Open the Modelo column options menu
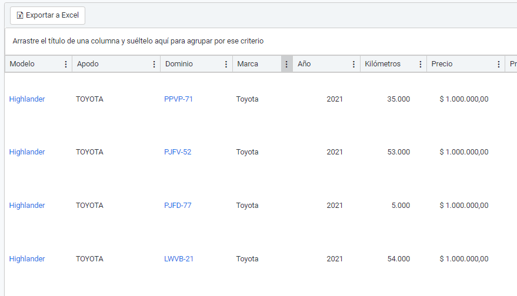 point(66,65)
